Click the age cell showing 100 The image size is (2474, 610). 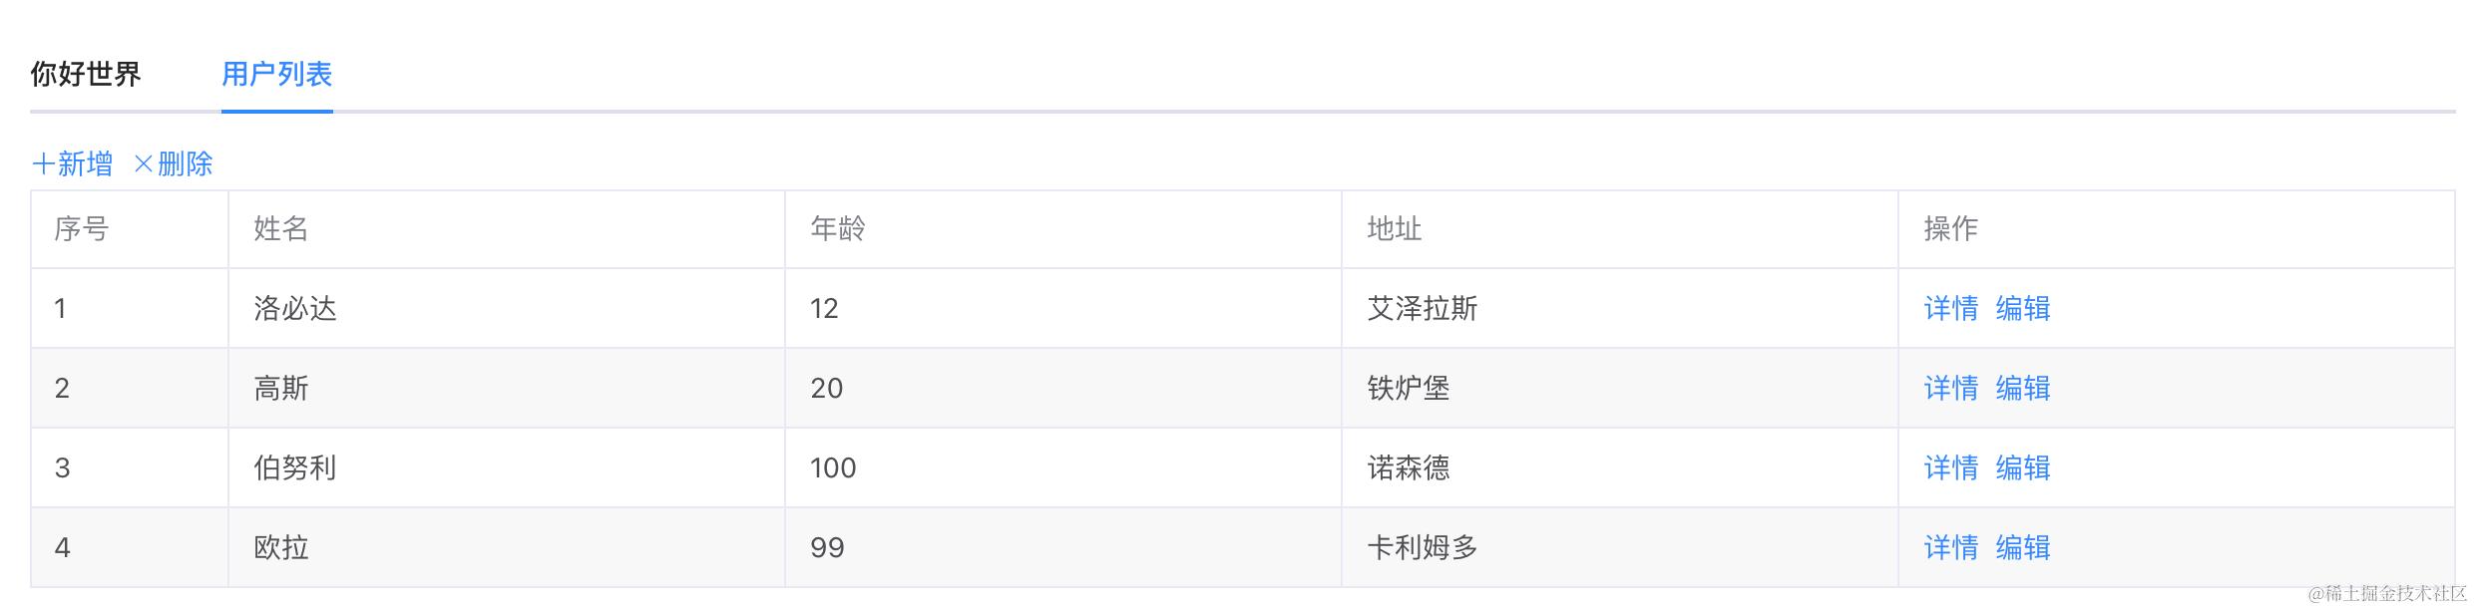833,468
